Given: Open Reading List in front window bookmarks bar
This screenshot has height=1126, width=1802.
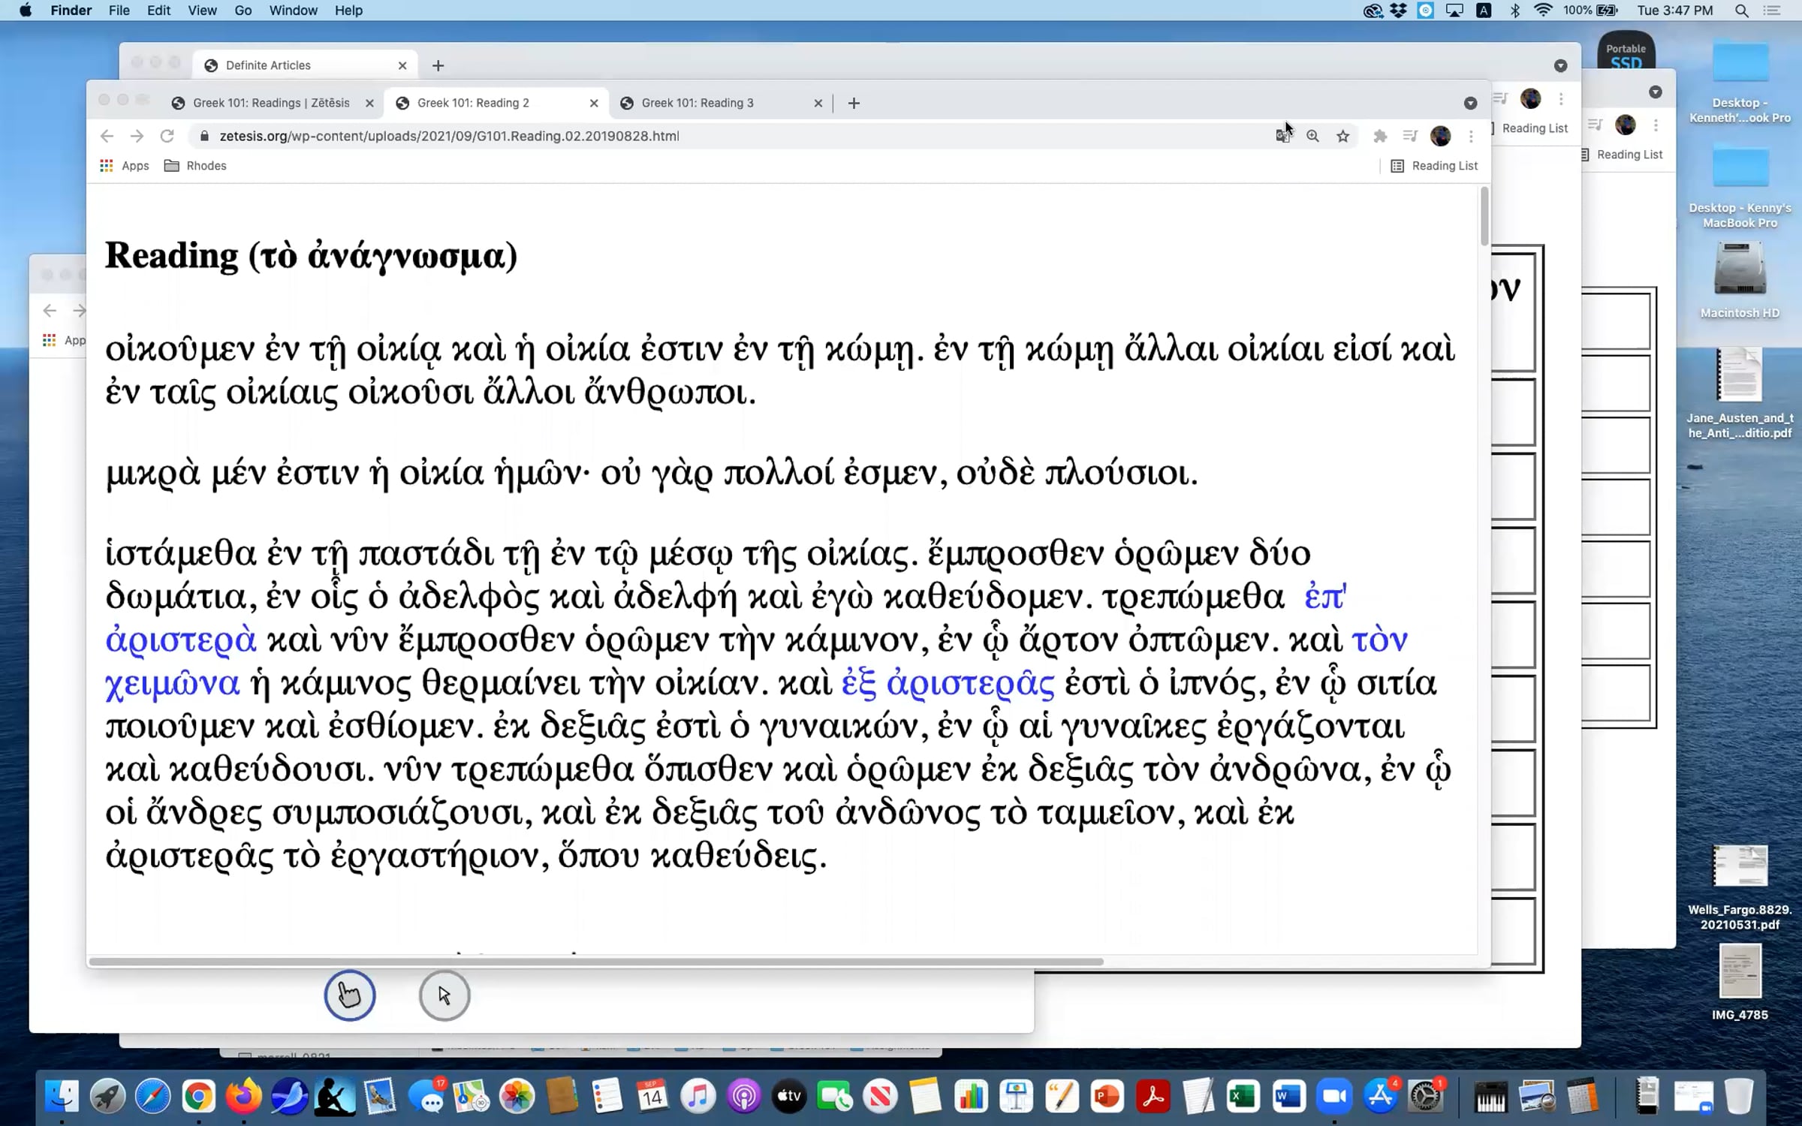Looking at the screenshot, I should [1434, 166].
